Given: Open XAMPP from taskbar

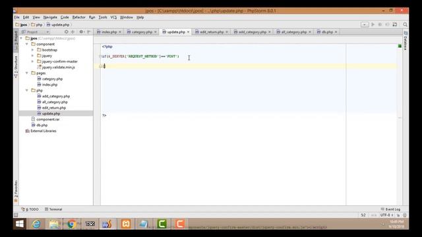Looking at the screenshot, I should [126, 224].
